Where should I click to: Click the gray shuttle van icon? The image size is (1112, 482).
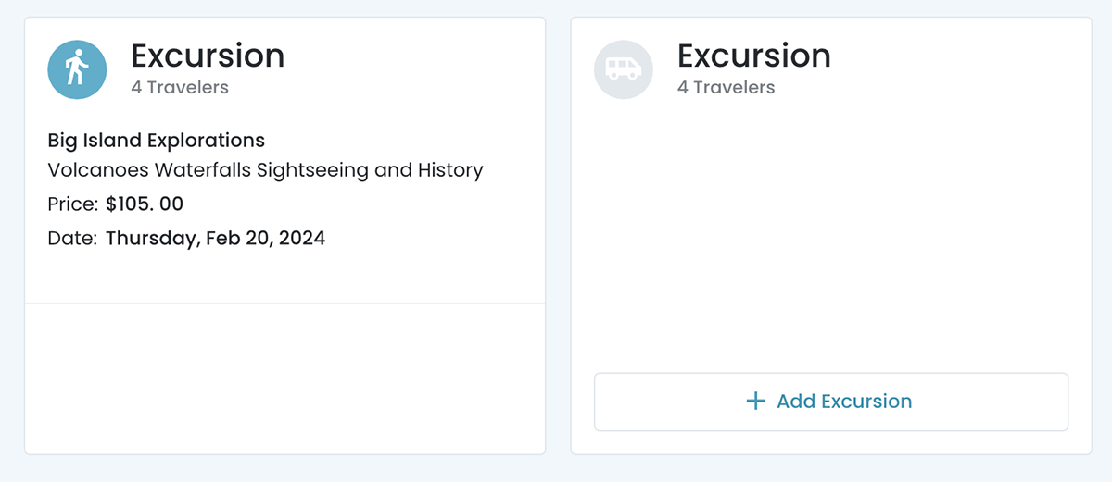tap(623, 69)
